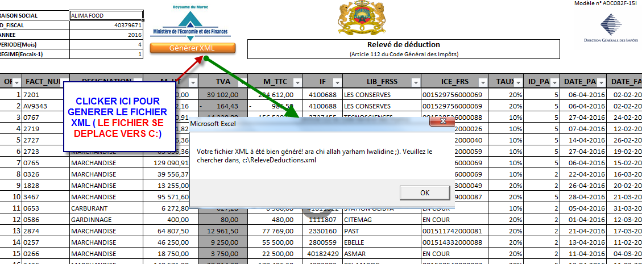Click OK in the Microsoft Excel dialog

[424, 192]
